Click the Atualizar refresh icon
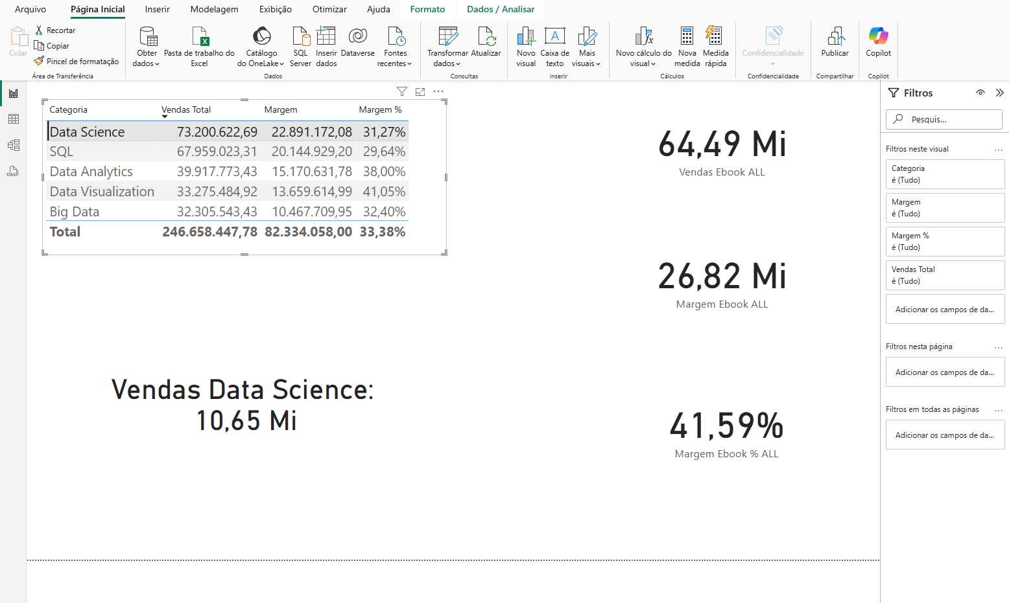1009x603 pixels. [486, 36]
